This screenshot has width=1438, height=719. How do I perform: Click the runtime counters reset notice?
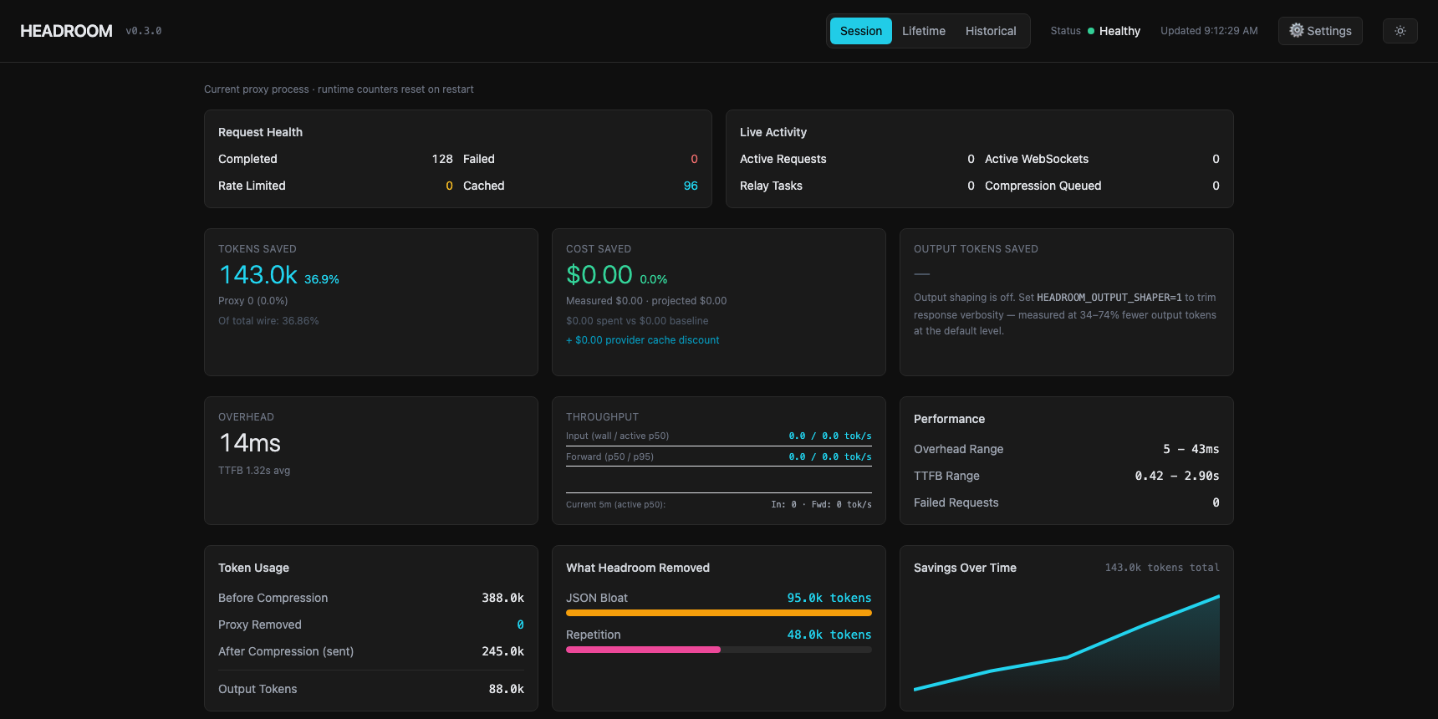(x=339, y=89)
